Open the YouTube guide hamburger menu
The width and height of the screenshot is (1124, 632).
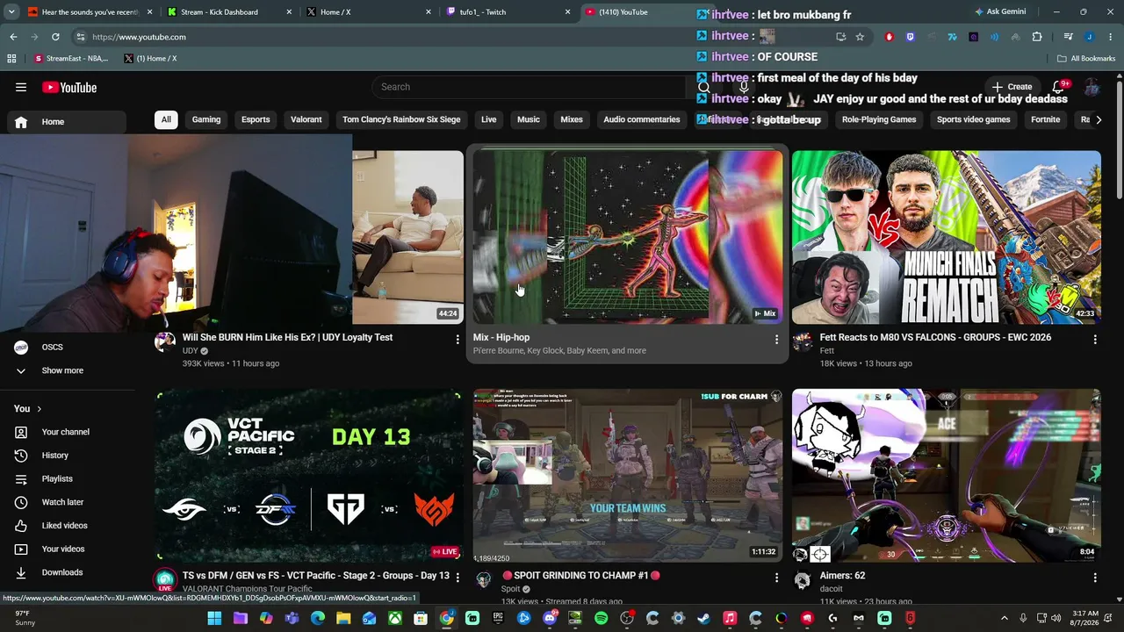21,87
